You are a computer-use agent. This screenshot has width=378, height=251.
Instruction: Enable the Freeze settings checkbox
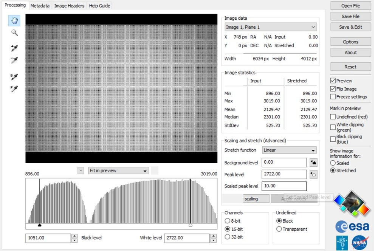pos(333,97)
